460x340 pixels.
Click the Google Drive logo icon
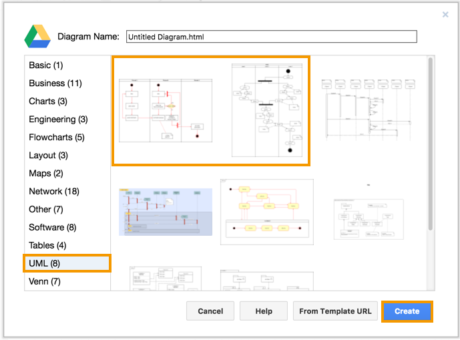[x=37, y=37]
